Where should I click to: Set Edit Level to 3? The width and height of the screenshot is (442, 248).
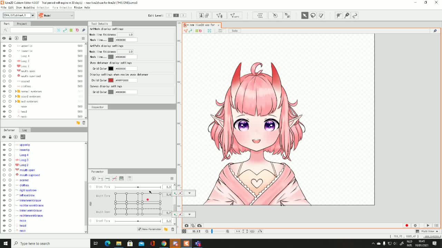(x=183, y=15)
